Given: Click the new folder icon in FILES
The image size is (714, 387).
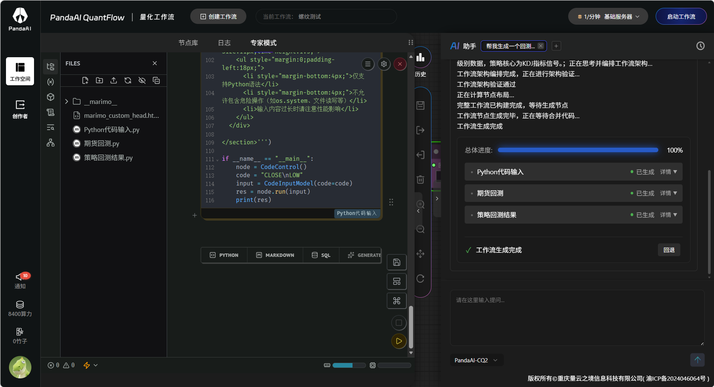Looking at the screenshot, I should pos(99,80).
